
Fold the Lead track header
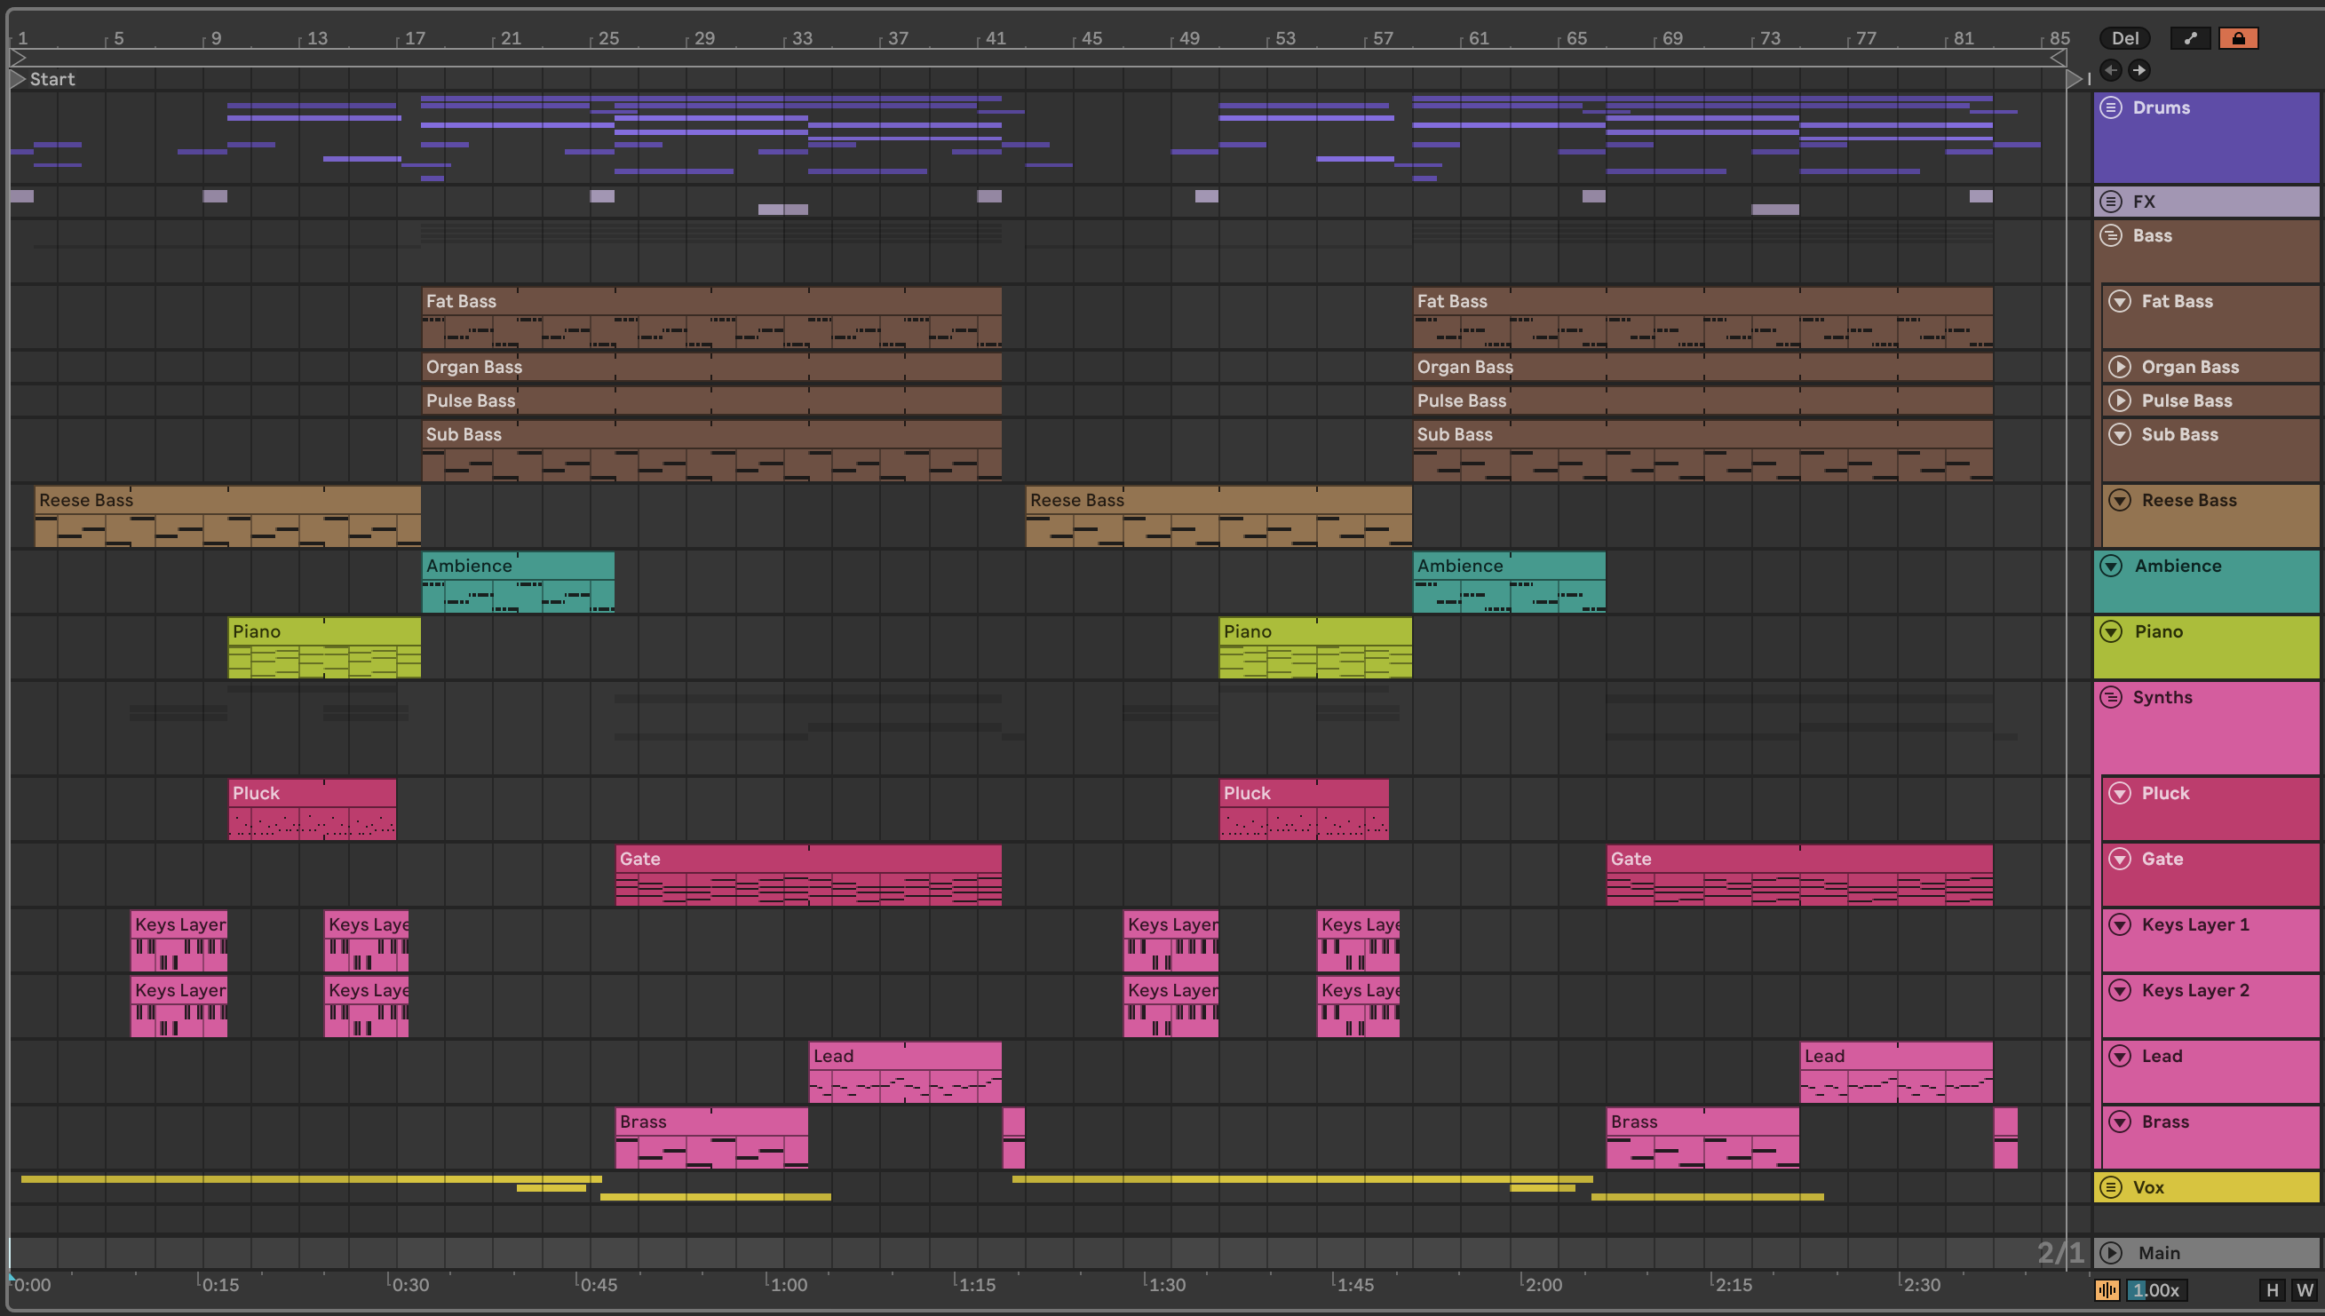[x=2120, y=1056]
